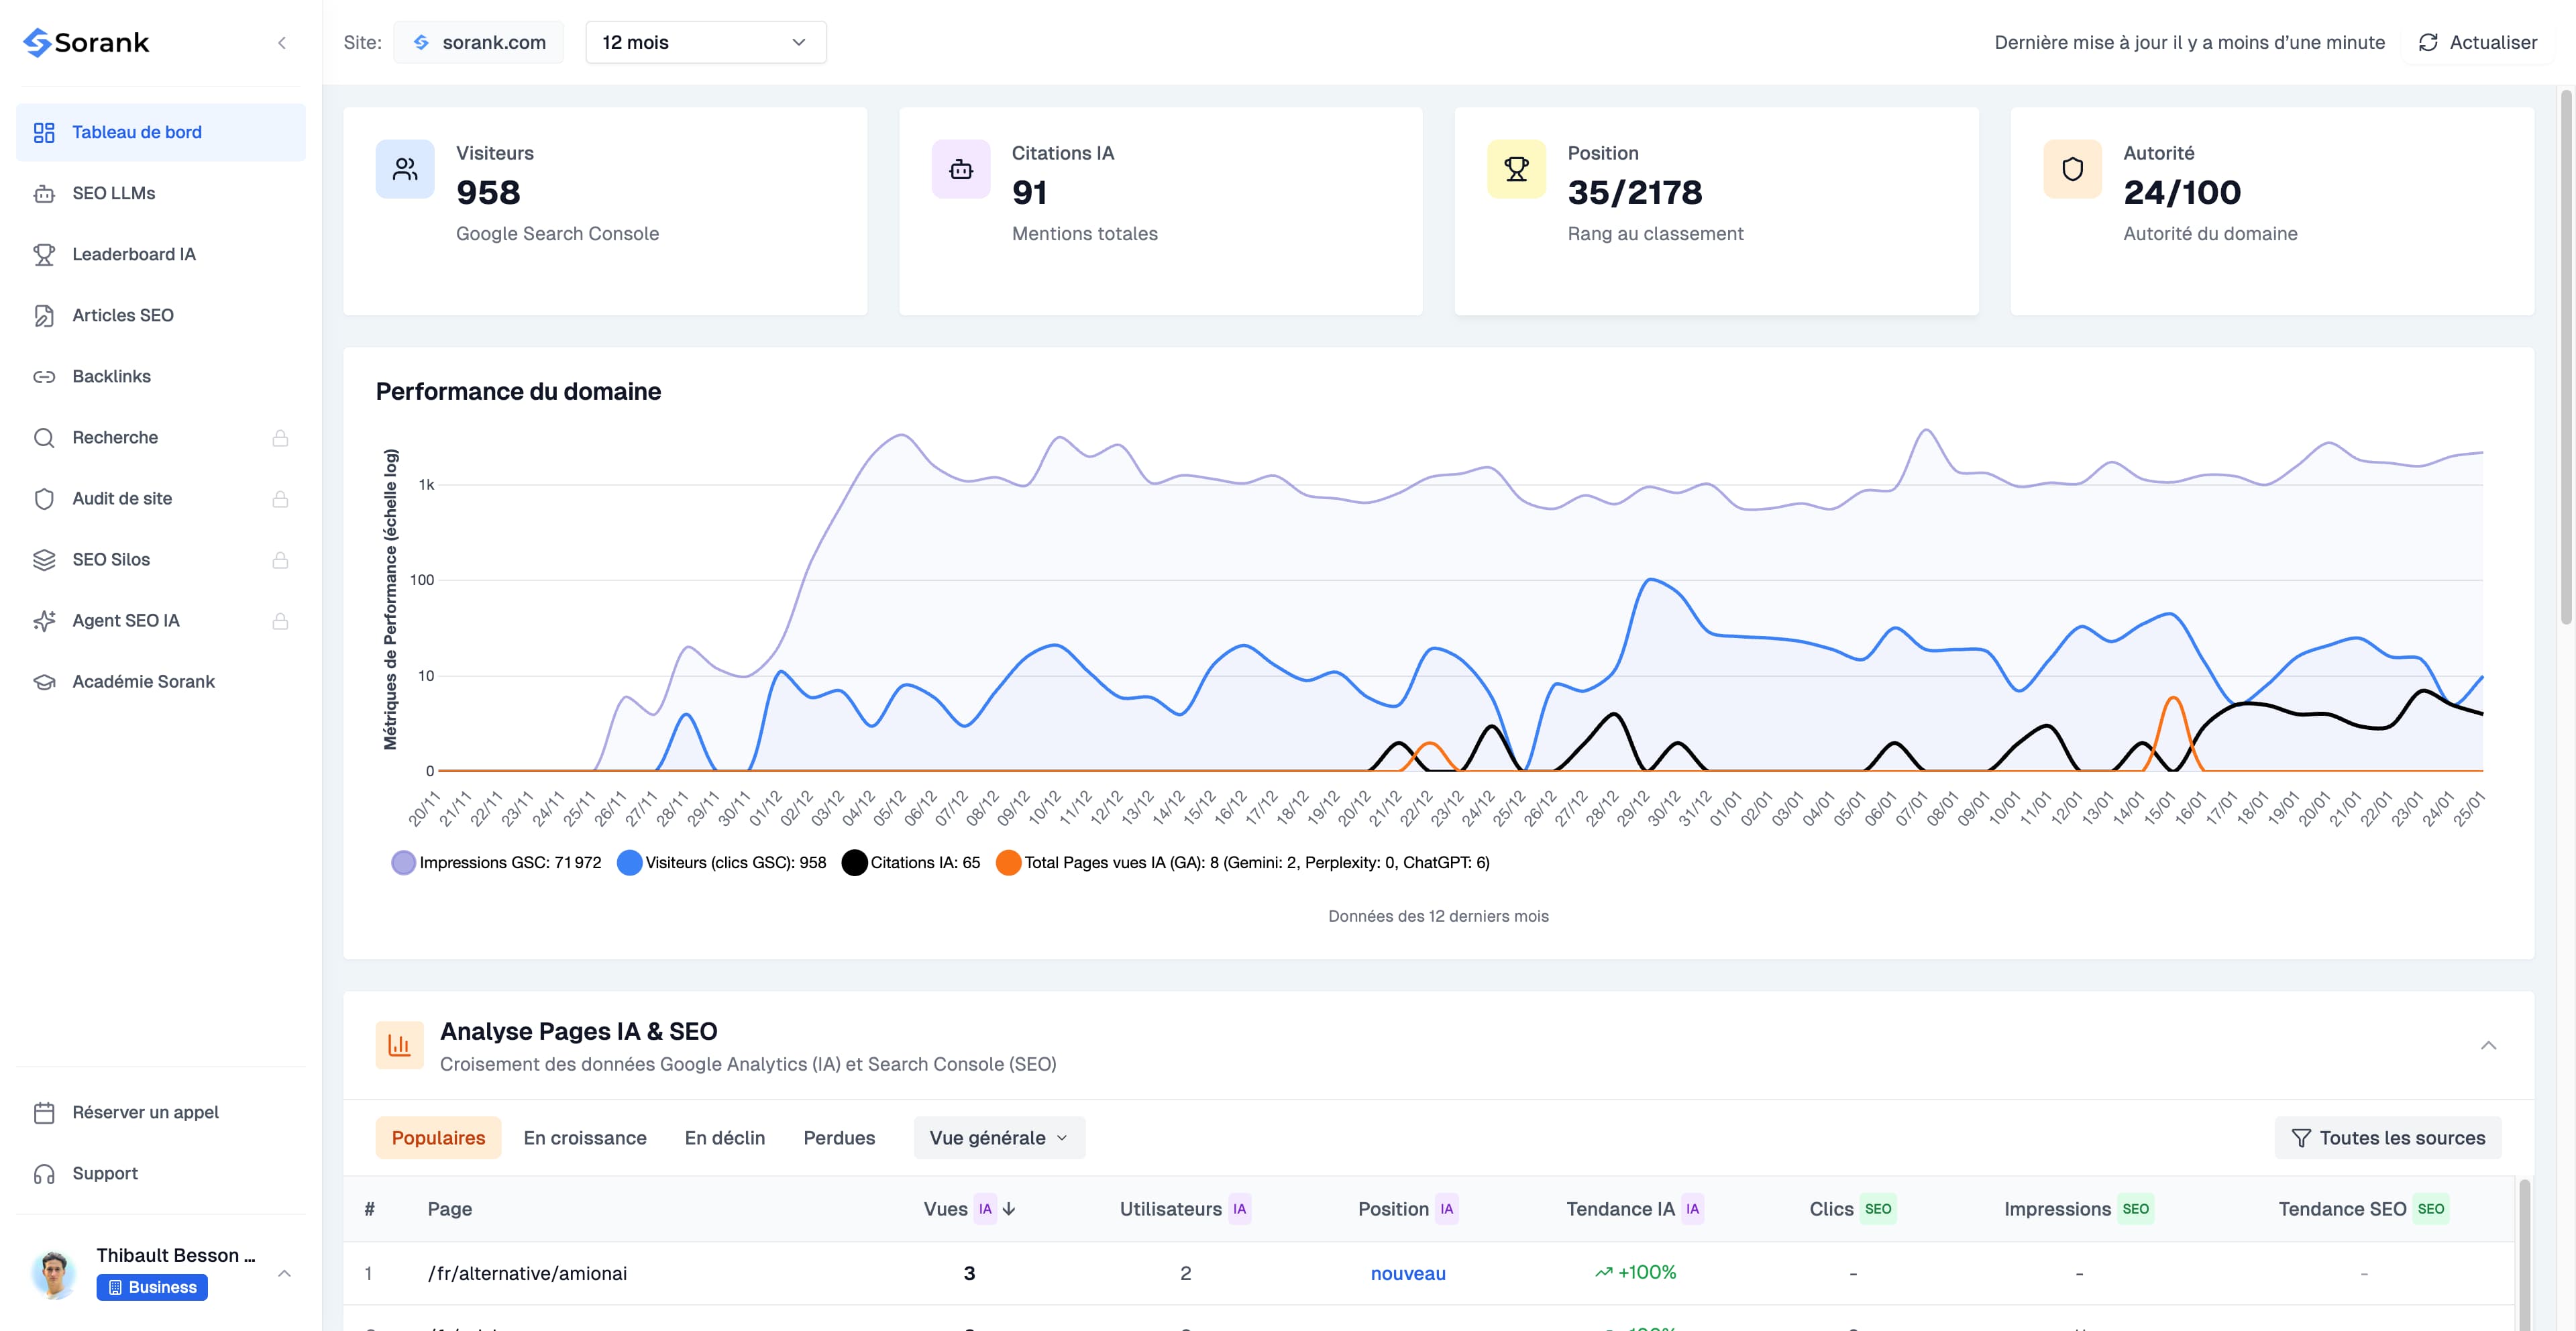Click the orange Total Pages vues IA swatch

(x=1008, y=863)
